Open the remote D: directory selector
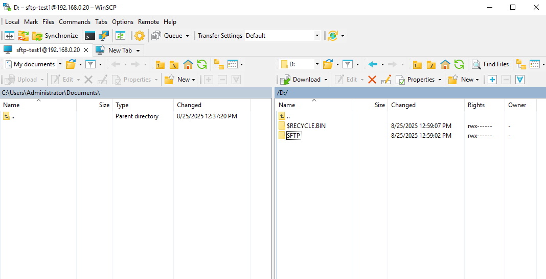546x279 pixels. (x=300, y=64)
